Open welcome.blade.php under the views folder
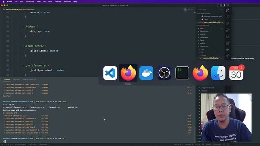The width and height of the screenshot is (260, 146). coord(210,58)
